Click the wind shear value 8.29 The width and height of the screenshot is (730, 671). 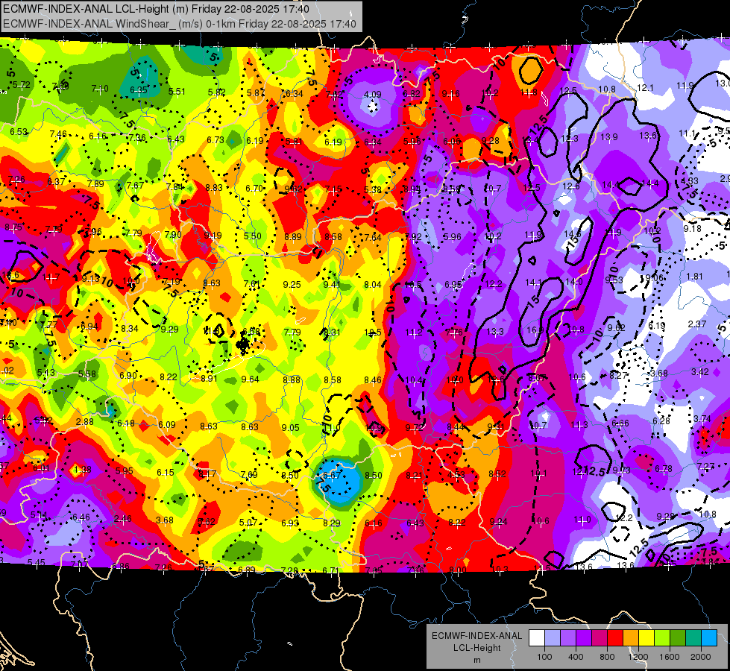[332, 523]
